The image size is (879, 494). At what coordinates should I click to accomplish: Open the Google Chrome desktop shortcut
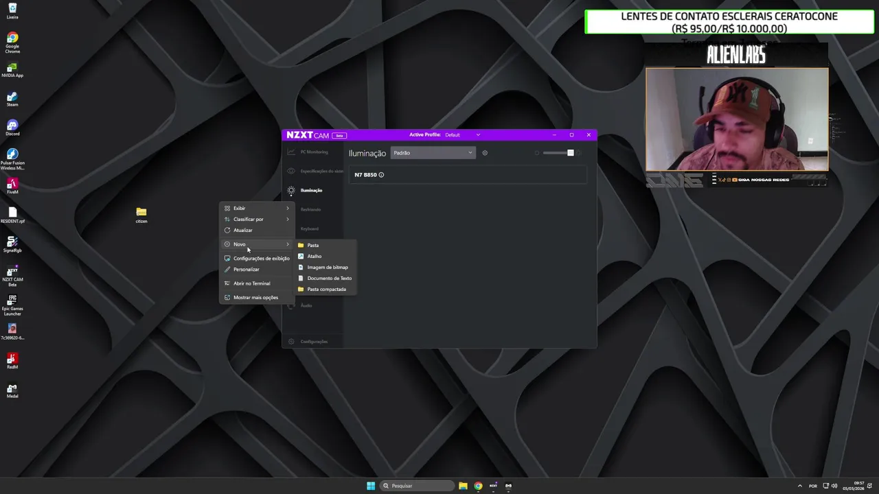click(12, 43)
